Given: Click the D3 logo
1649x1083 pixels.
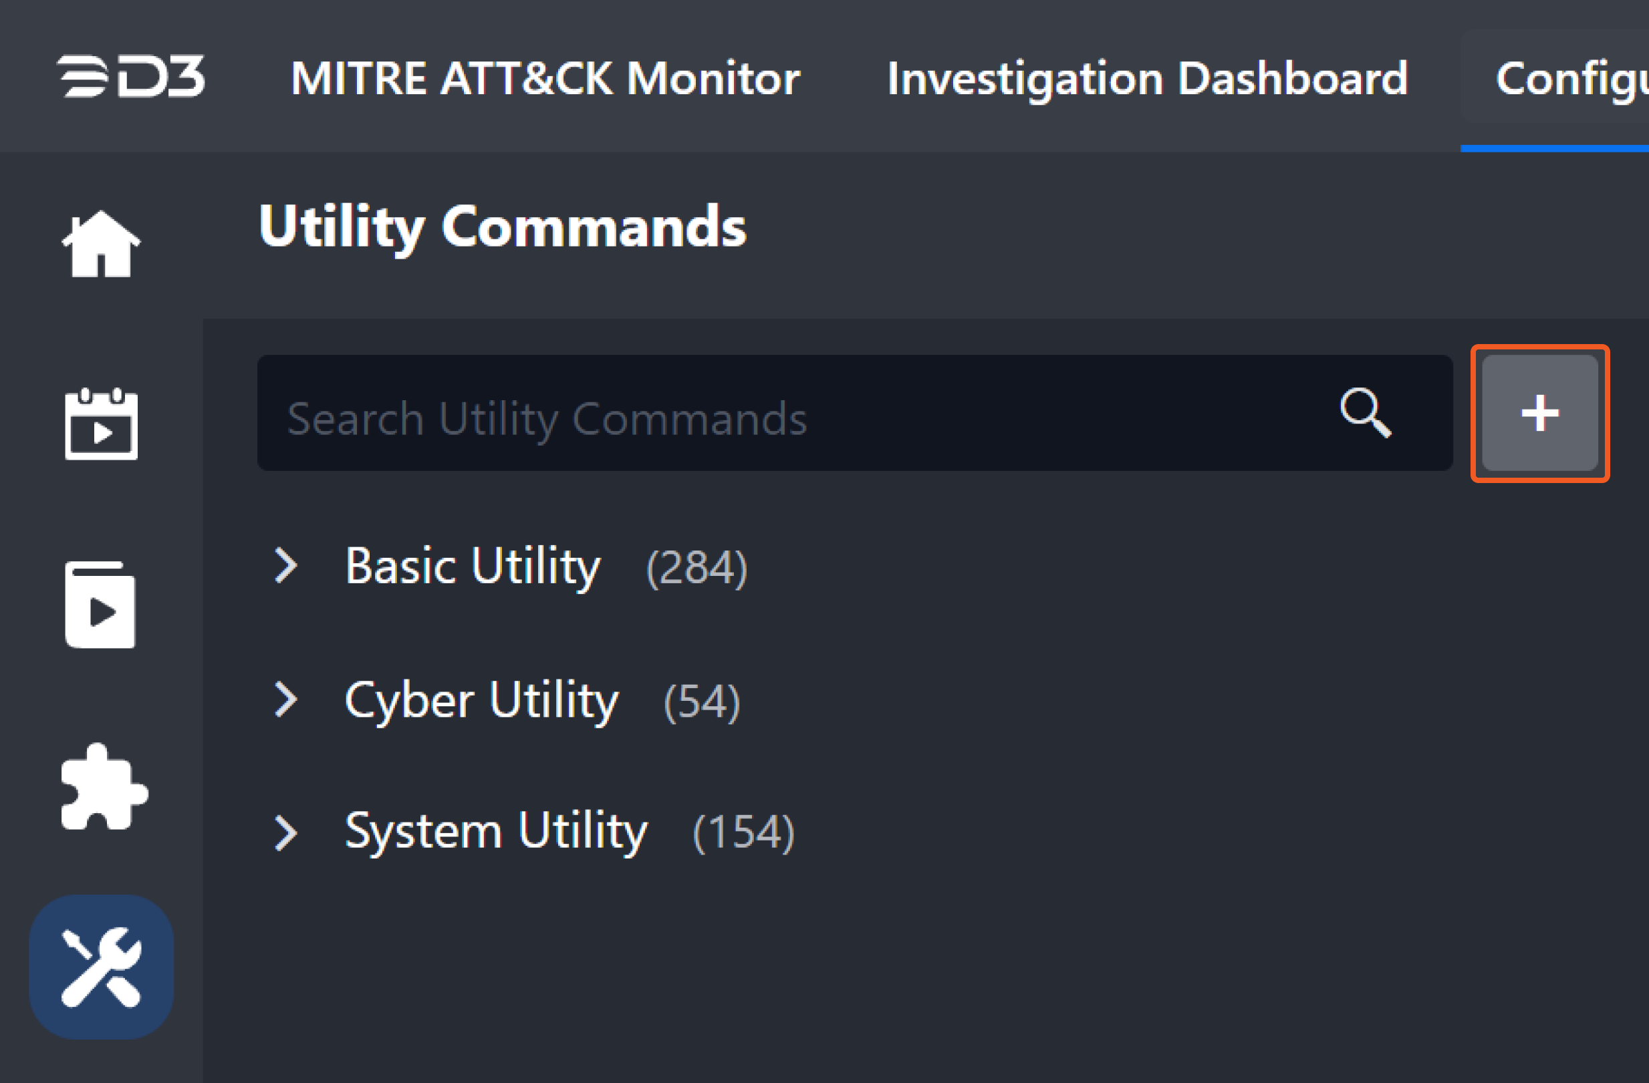Looking at the screenshot, I should pos(131,76).
